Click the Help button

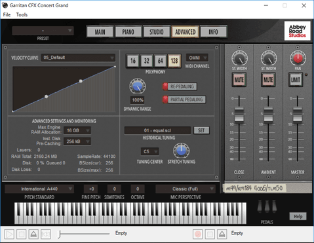click(x=298, y=216)
